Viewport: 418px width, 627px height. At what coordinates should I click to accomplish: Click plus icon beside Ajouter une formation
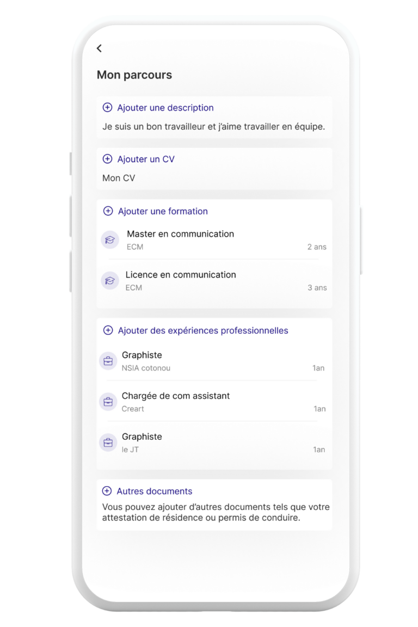(108, 211)
